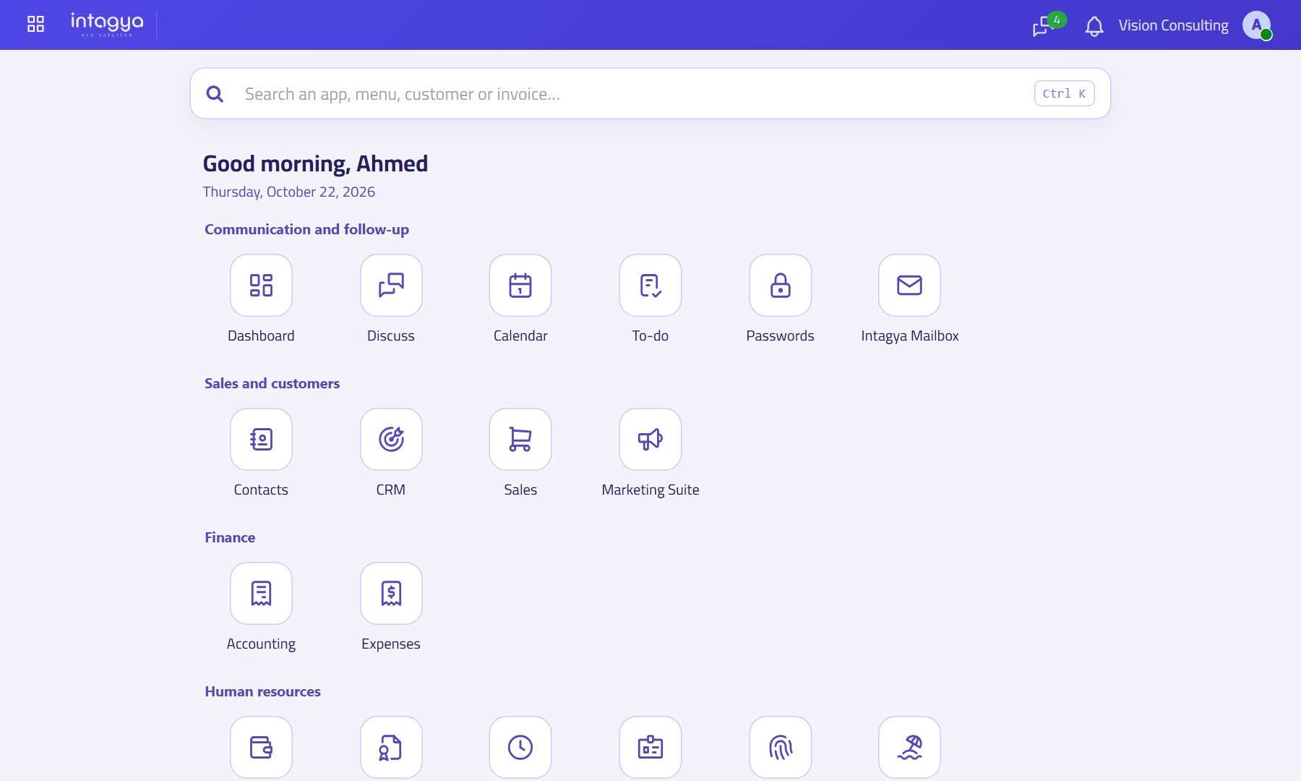The width and height of the screenshot is (1301, 781).
Task: Open the clock icon app in Human resources
Action: [520, 747]
